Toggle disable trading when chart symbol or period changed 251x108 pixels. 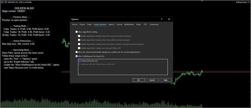pos(79,44)
